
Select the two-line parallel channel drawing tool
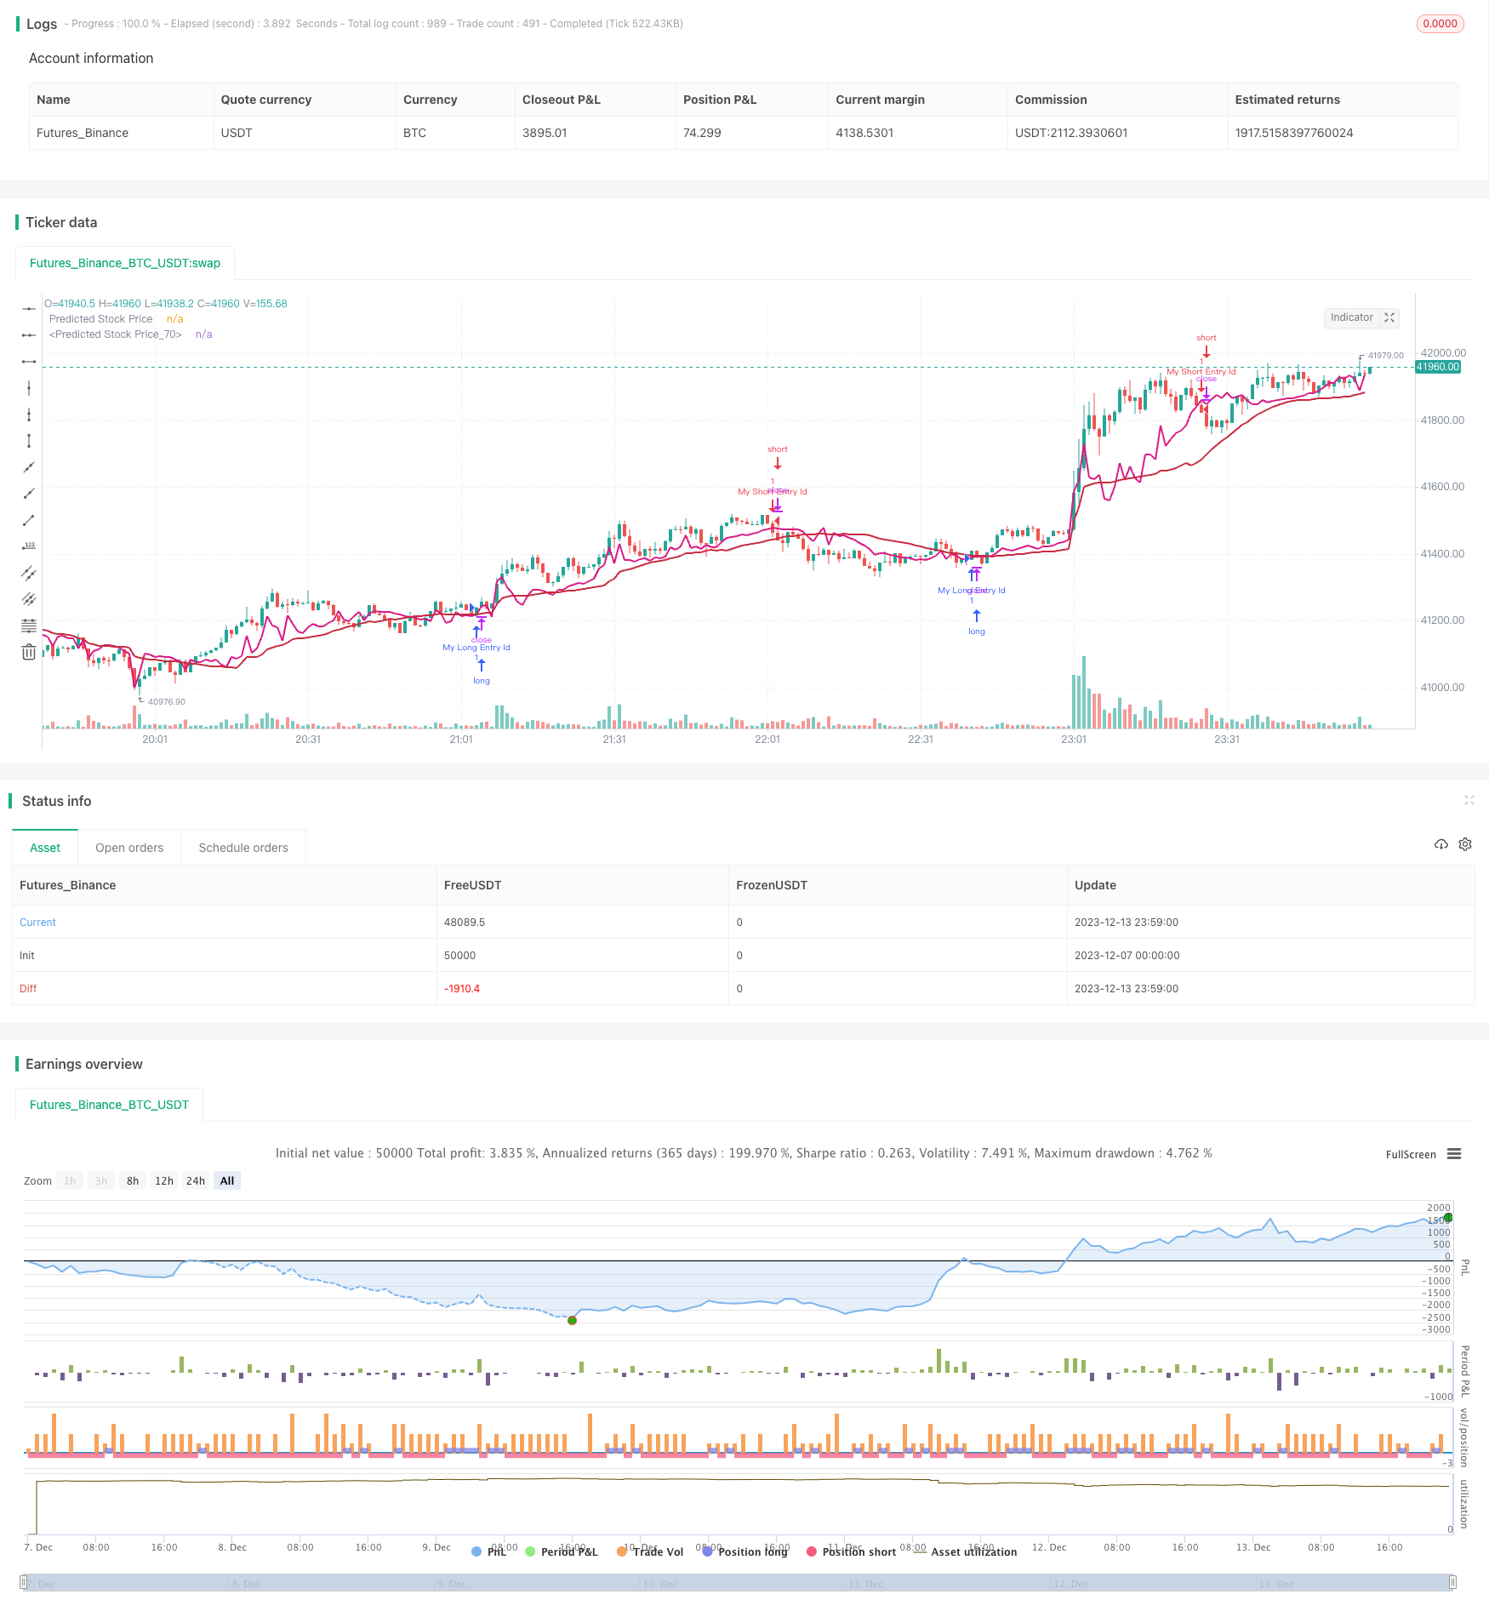(x=29, y=573)
